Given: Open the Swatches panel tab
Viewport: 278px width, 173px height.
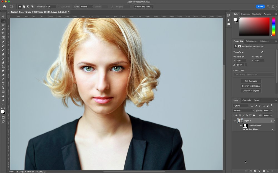Looking at the screenshot, I should coord(245,14).
